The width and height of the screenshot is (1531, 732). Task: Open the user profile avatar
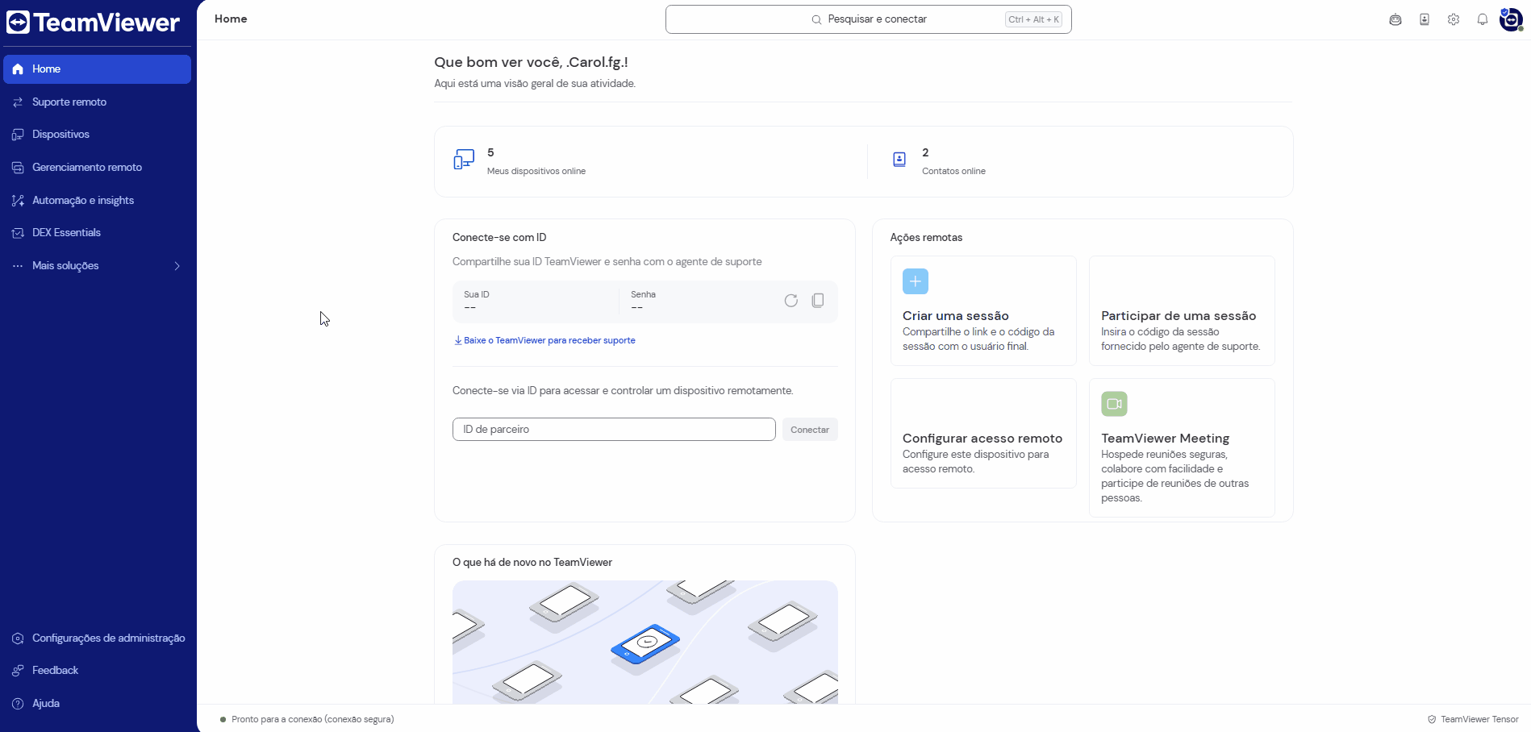point(1511,19)
